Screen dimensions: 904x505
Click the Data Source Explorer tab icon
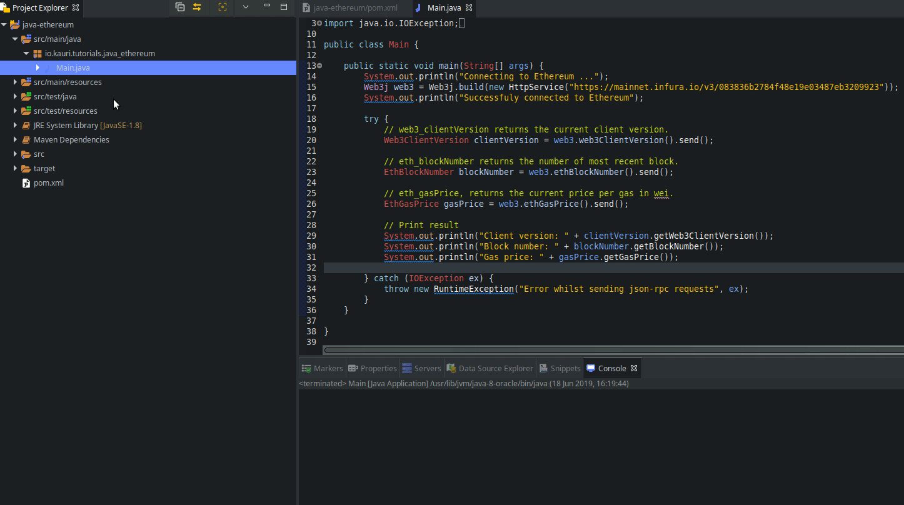pos(451,369)
